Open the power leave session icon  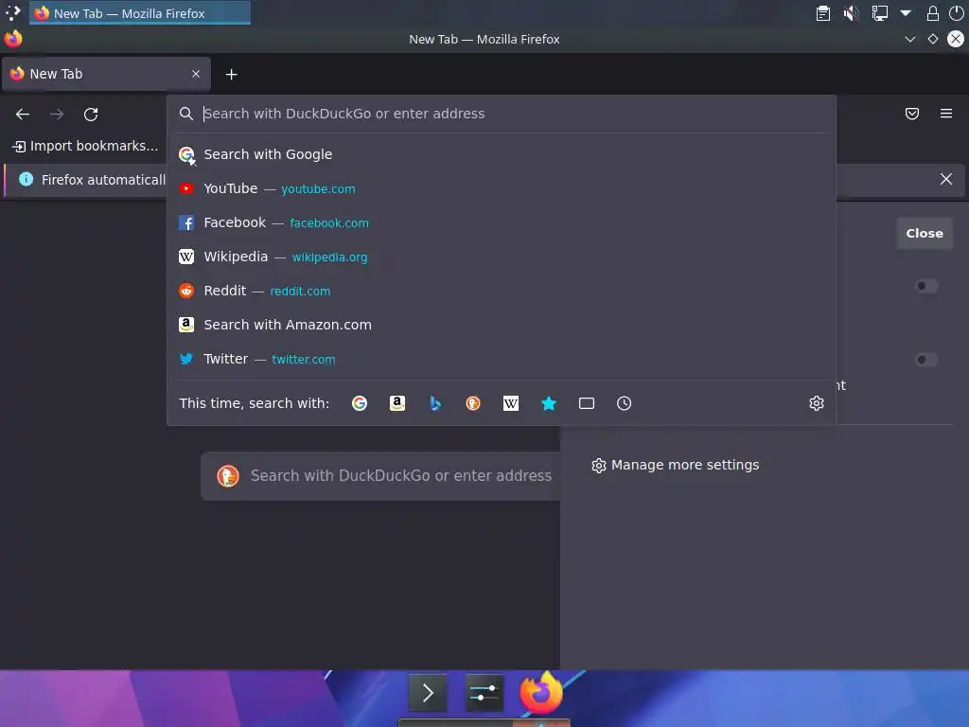coord(956,13)
